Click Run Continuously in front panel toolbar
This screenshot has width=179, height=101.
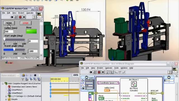click(x=16, y=17)
